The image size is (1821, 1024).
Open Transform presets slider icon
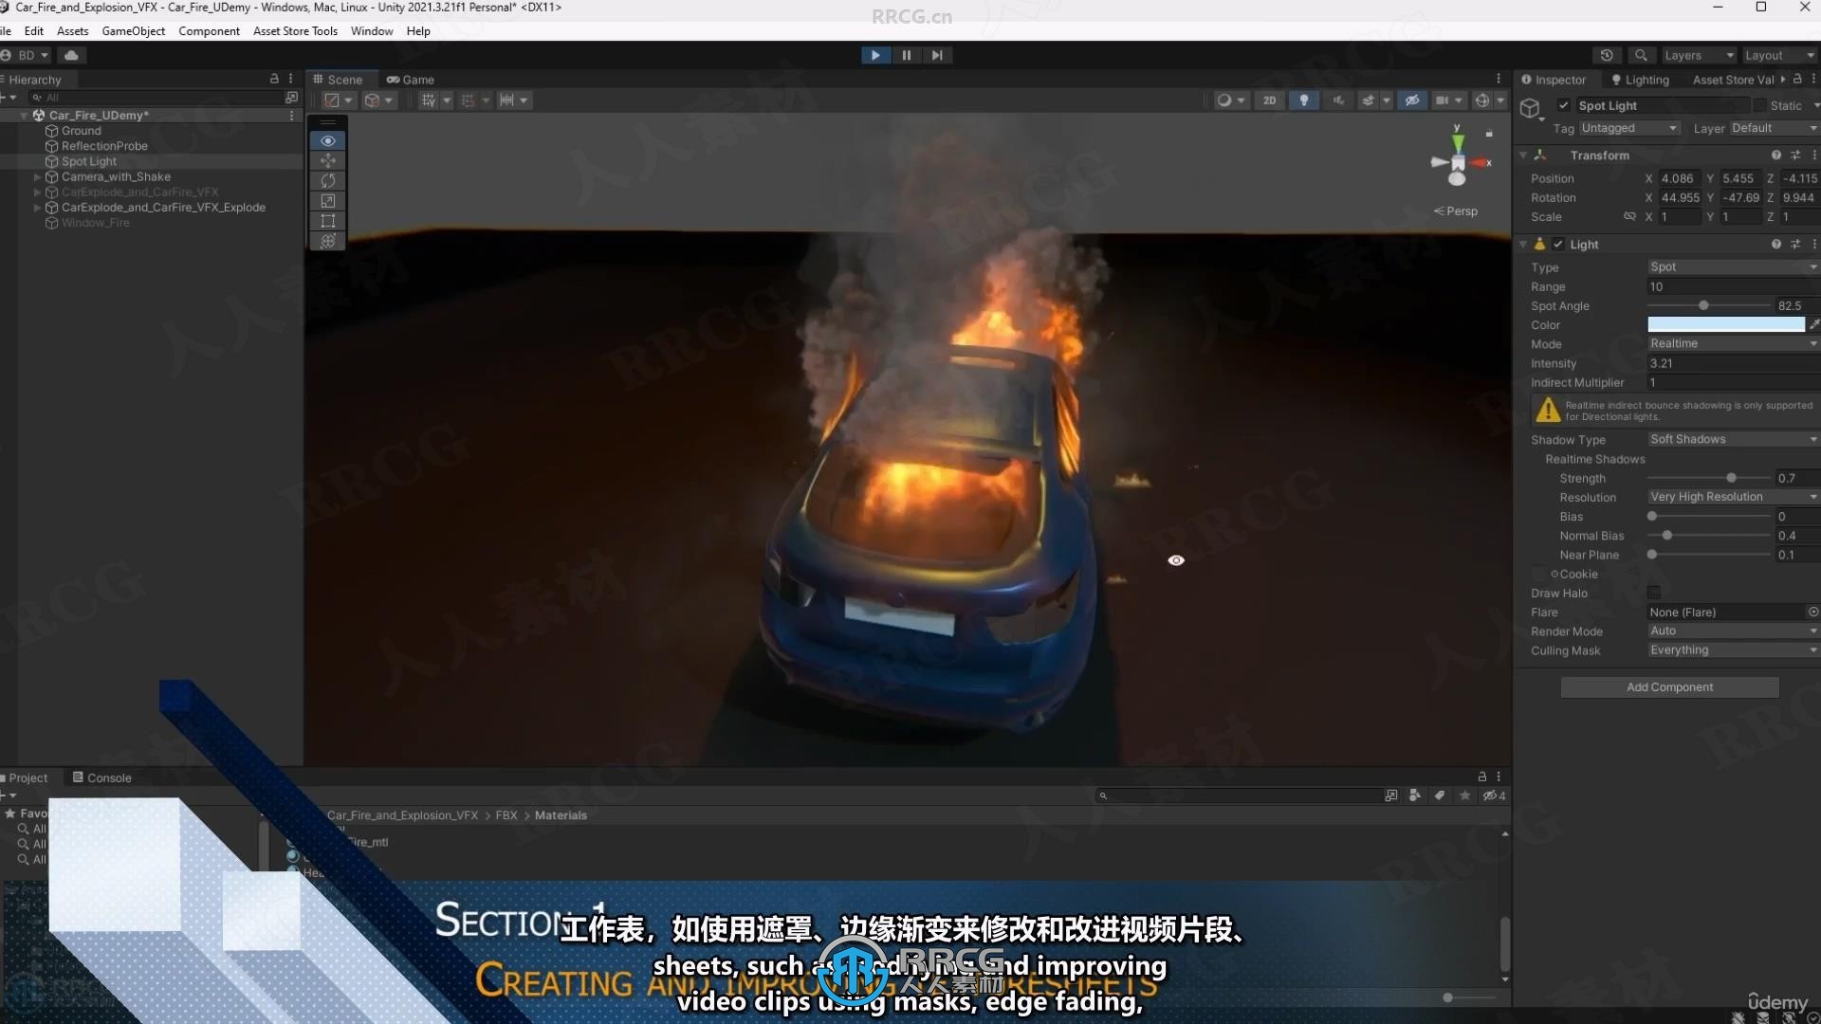pos(1795,155)
